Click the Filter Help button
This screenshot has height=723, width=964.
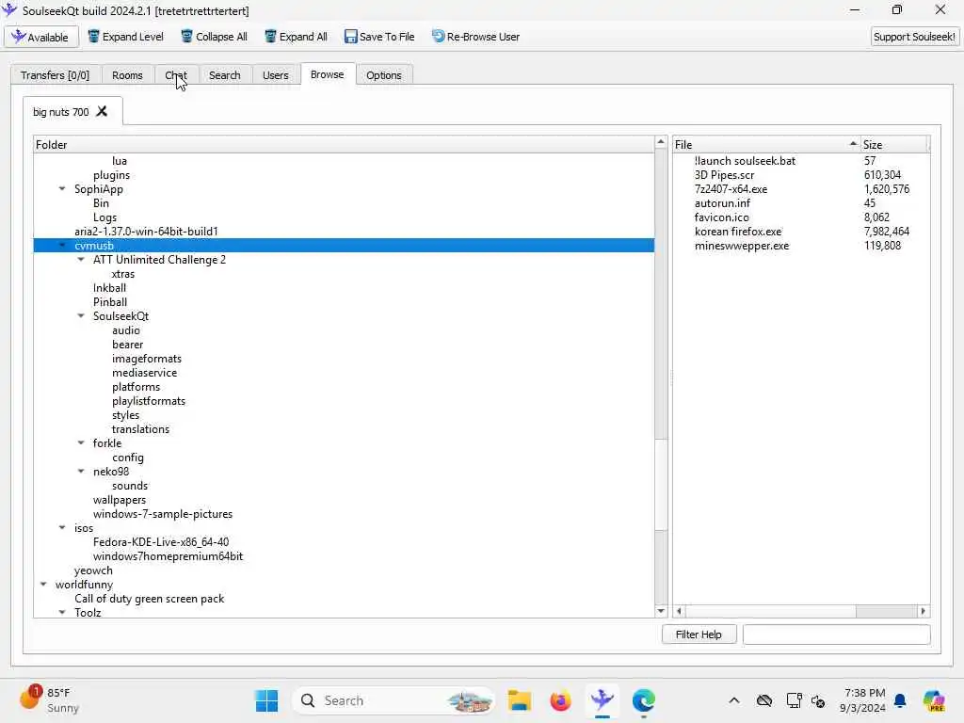pyautogui.click(x=699, y=635)
